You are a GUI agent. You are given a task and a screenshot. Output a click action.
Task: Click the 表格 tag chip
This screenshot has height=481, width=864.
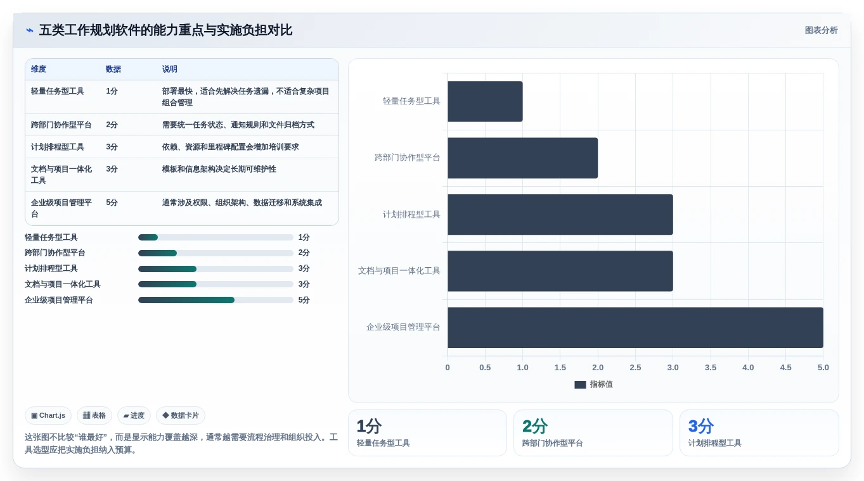pos(94,416)
